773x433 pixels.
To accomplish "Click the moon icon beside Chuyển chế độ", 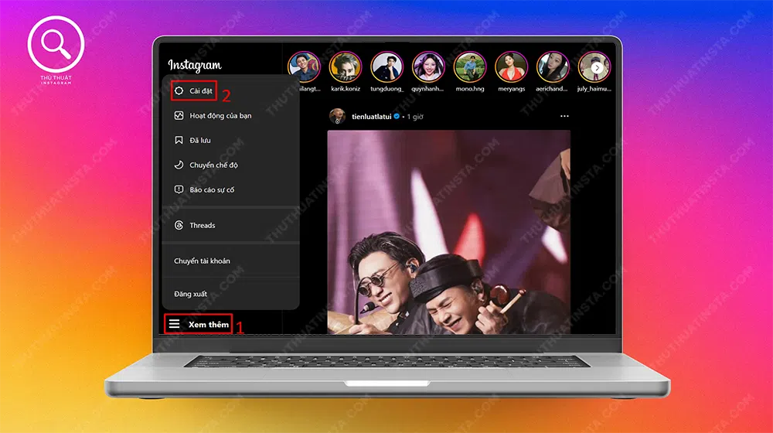I will point(179,165).
